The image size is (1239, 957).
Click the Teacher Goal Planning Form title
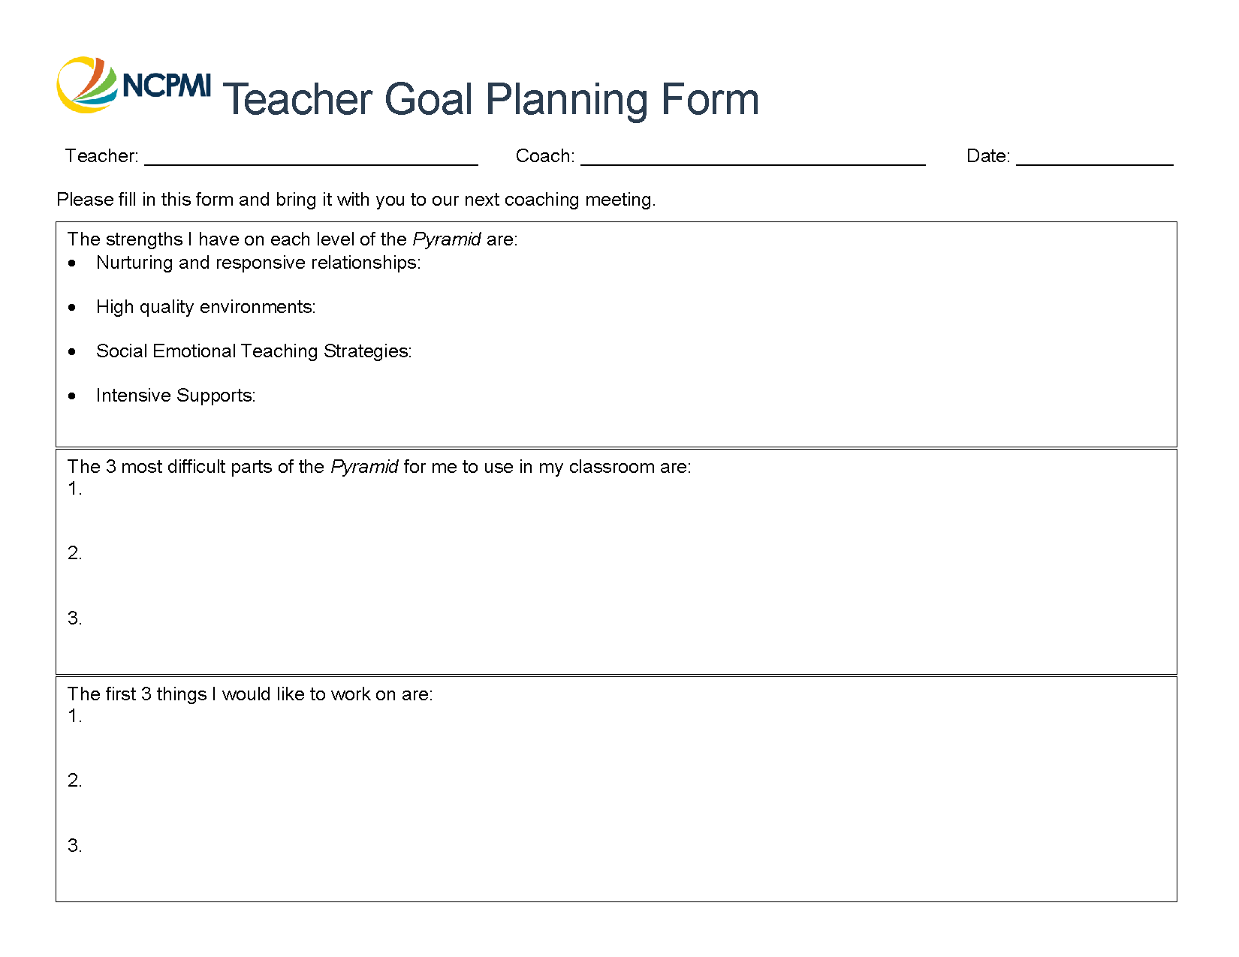tap(490, 100)
